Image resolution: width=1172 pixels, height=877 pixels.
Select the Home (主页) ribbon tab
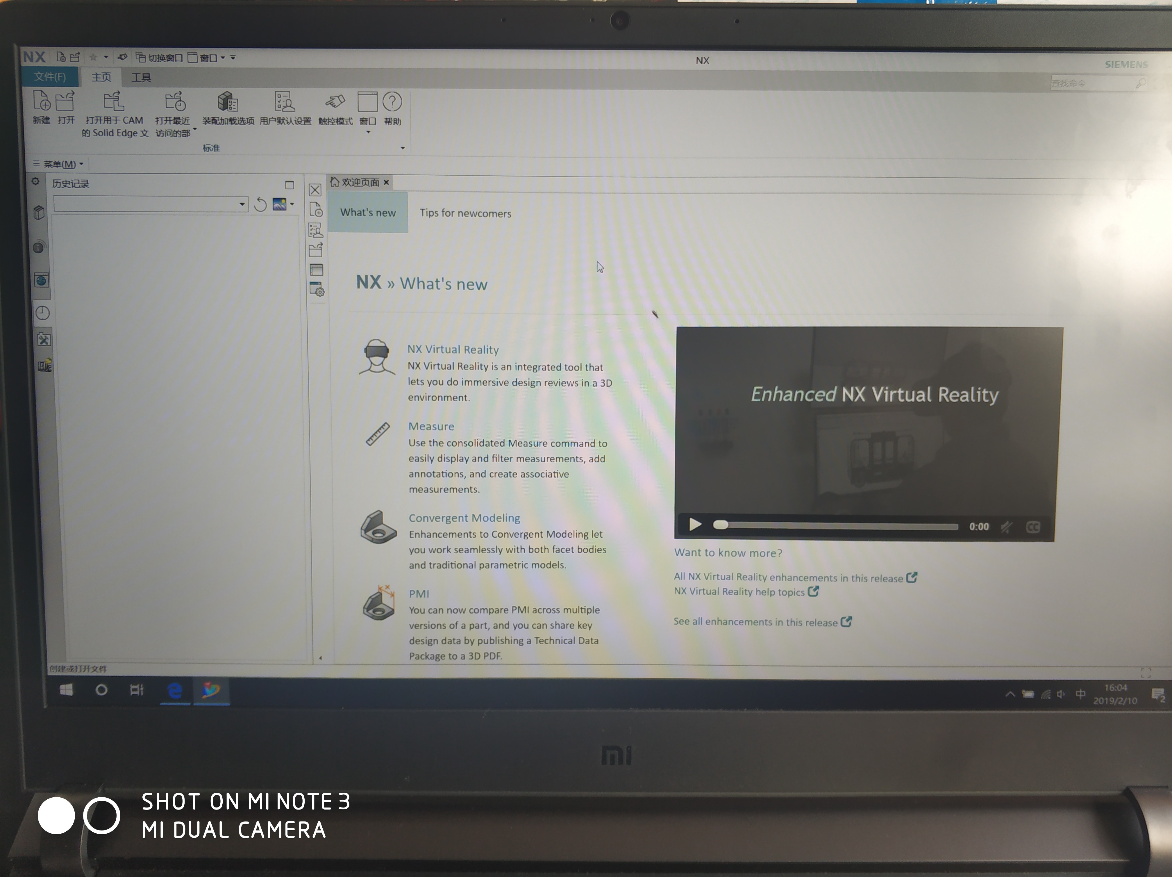click(101, 77)
